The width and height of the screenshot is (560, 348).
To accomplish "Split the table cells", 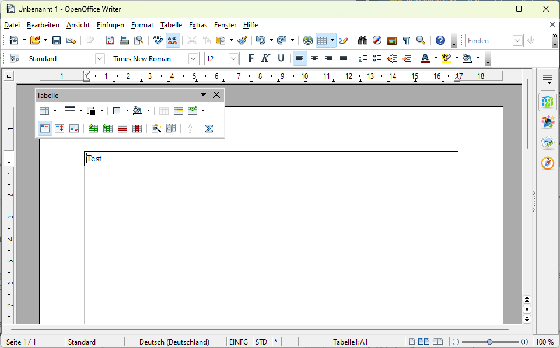I will pos(178,111).
